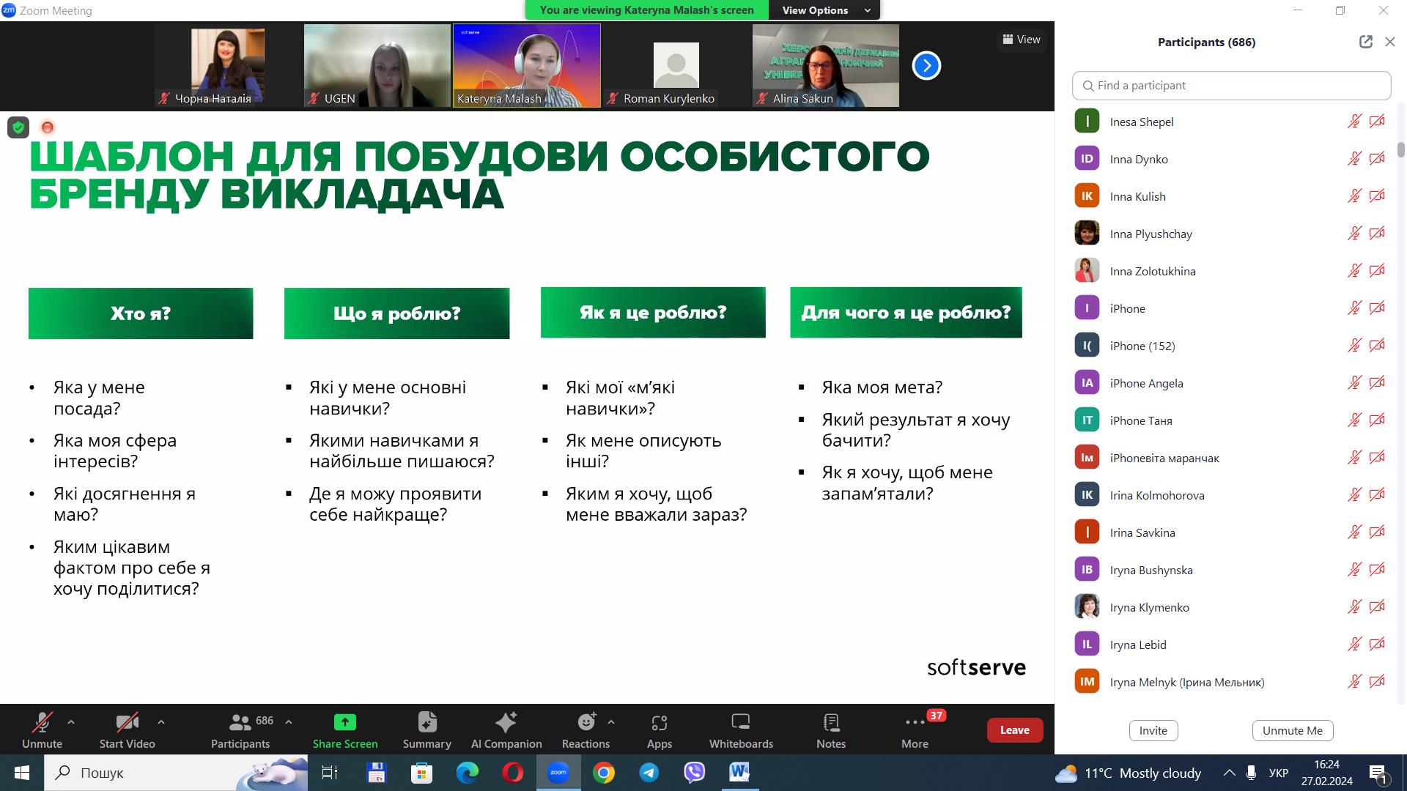Screen dimensions: 1407x791
Task: Open the More menu
Action: pos(915,729)
